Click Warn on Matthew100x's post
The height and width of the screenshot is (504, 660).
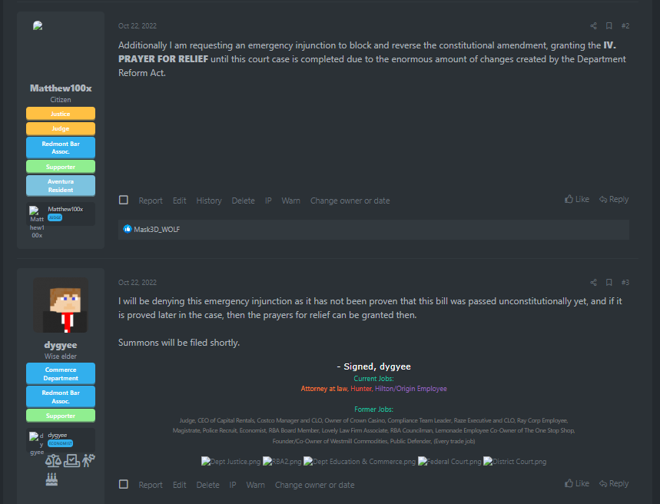point(290,201)
